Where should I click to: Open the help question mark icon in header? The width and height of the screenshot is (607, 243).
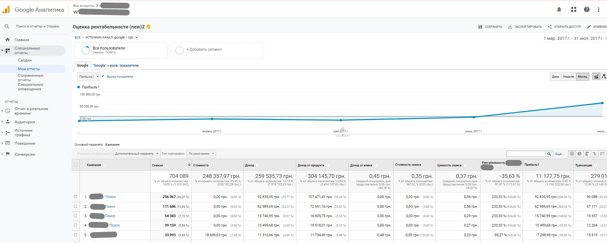pos(587,10)
